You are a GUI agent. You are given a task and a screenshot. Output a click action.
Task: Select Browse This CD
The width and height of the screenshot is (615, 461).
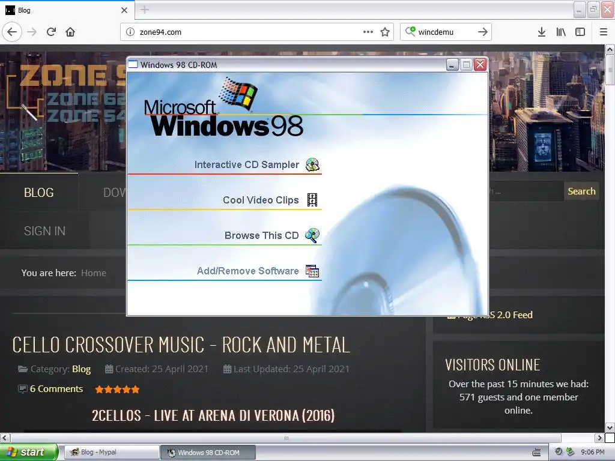pos(262,235)
